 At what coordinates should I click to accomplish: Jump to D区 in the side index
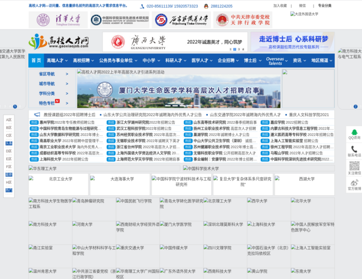(x=9, y=151)
